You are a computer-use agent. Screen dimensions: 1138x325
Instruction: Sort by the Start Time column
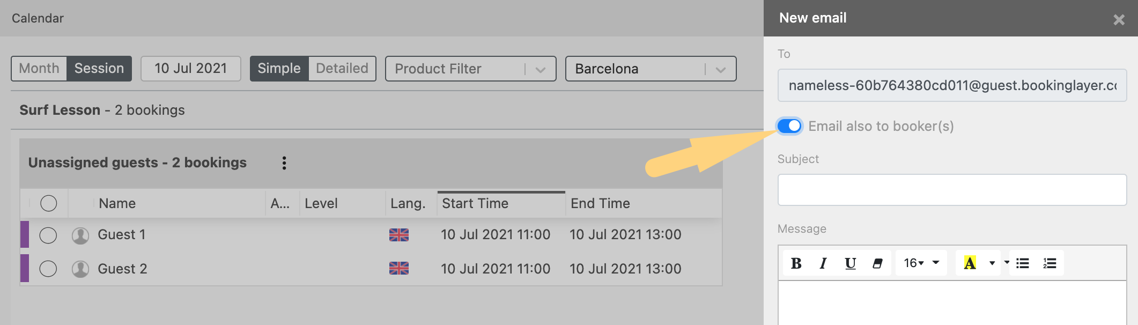click(475, 204)
